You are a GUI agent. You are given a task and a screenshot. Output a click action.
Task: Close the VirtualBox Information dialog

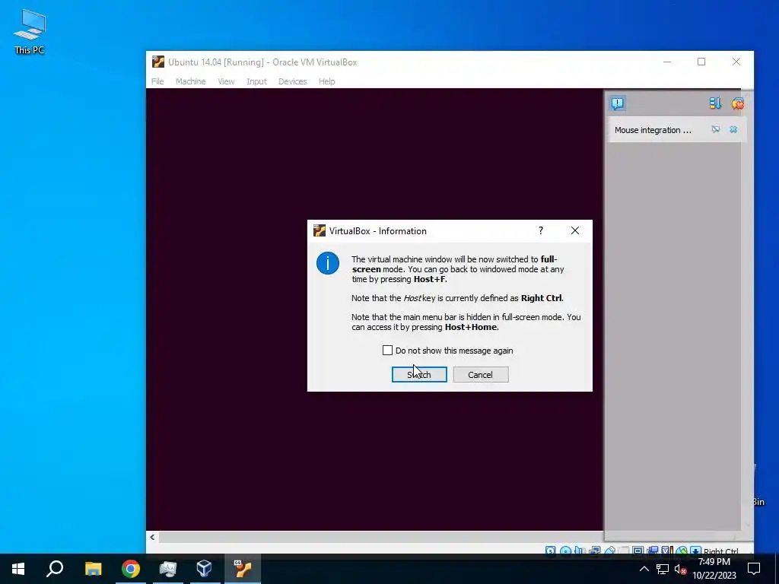(575, 230)
